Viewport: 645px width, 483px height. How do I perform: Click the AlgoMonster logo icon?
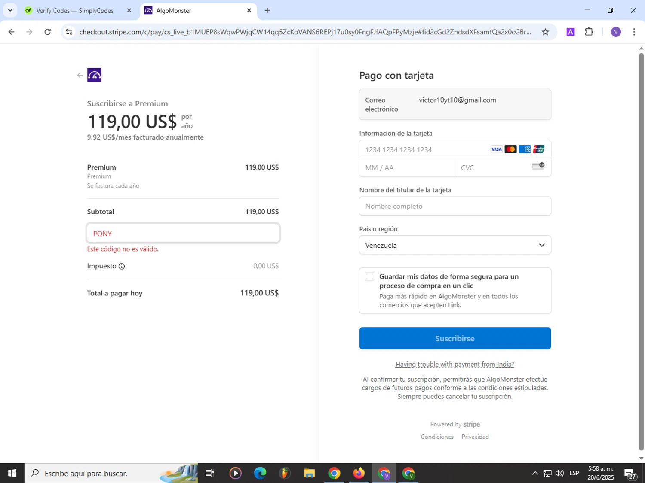click(95, 75)
